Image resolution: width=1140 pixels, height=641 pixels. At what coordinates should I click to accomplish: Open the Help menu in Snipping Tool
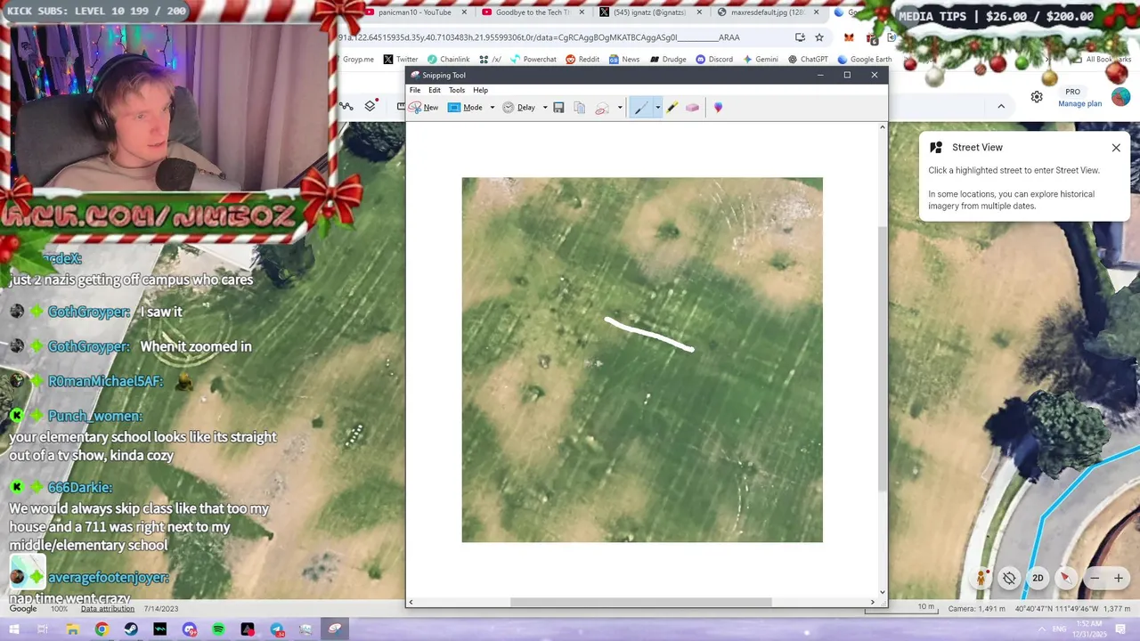click(x=480, y=90)
